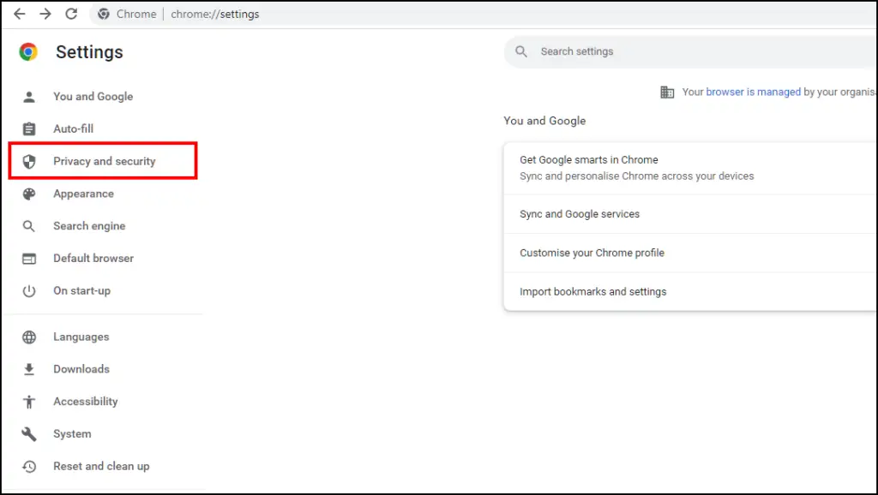Click the shield icon for Privacy and security
This screenshot has width=878, height=495.
pos(29,162)
